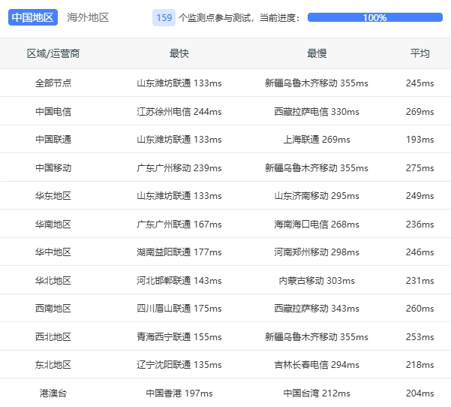Click the 253ms average value
This screenshot has height=407, width=451.
click(x=420, y=336)
